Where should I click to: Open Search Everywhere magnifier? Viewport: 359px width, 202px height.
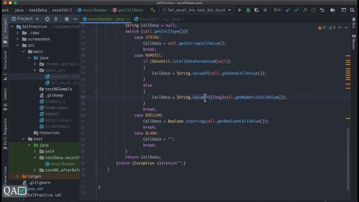click(x=352, y=10)
